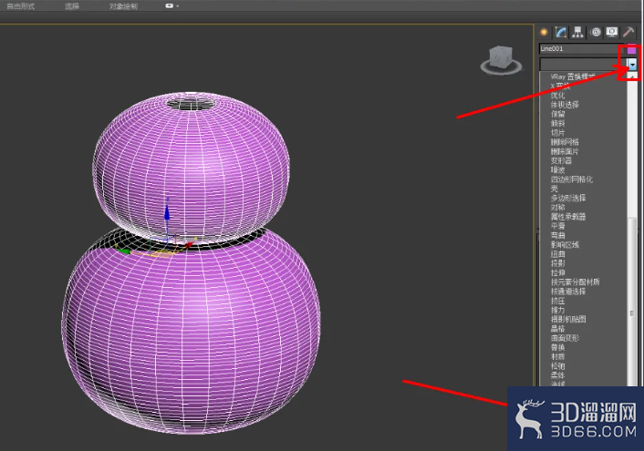Click the Line001 object name field

581,49
